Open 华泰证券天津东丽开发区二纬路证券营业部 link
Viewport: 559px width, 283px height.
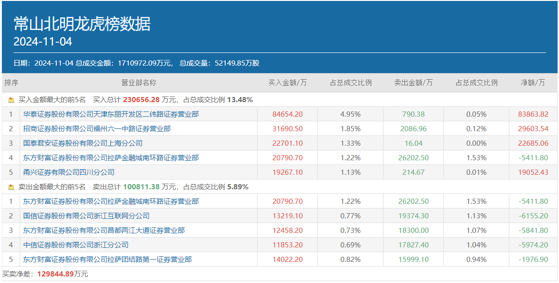pyautogui.click(x=111, y=114)
